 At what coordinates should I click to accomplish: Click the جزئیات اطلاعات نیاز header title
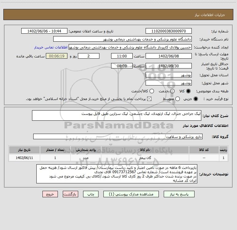point(210,15)
